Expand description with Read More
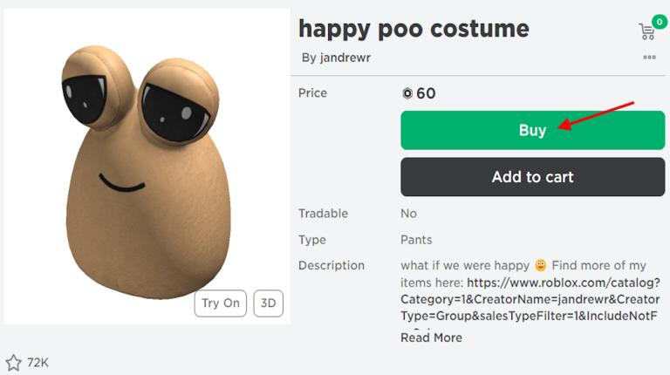Screen dimensions: 670x375 pyautogui.click(x=431, y=337)
